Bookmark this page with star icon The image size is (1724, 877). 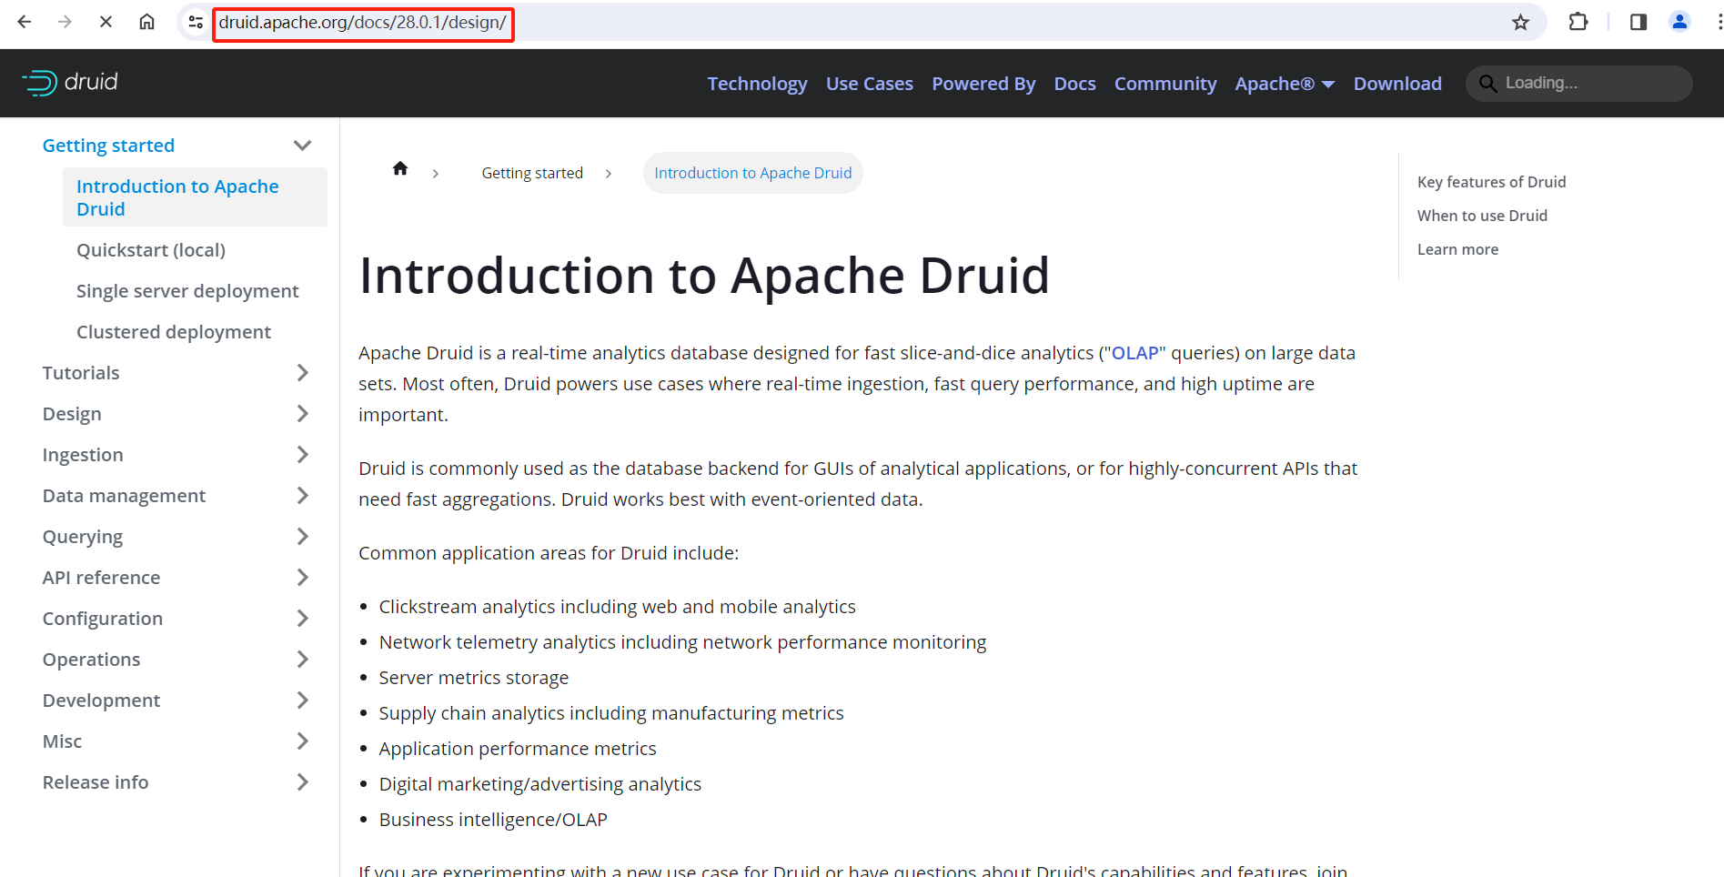tap(1520, 22)
